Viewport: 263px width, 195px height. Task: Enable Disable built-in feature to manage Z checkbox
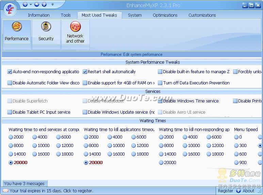pos(160,72)
